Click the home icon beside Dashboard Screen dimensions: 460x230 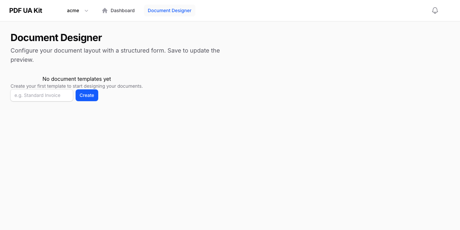pos(105,11)
